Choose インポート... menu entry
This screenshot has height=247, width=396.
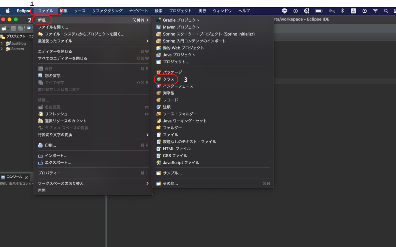[x=93, y=155]
